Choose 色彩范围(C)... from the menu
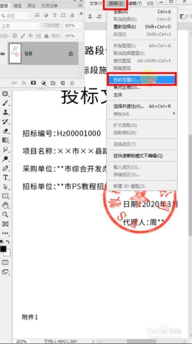This screenshot has height=344, width=192. point(142,80)
